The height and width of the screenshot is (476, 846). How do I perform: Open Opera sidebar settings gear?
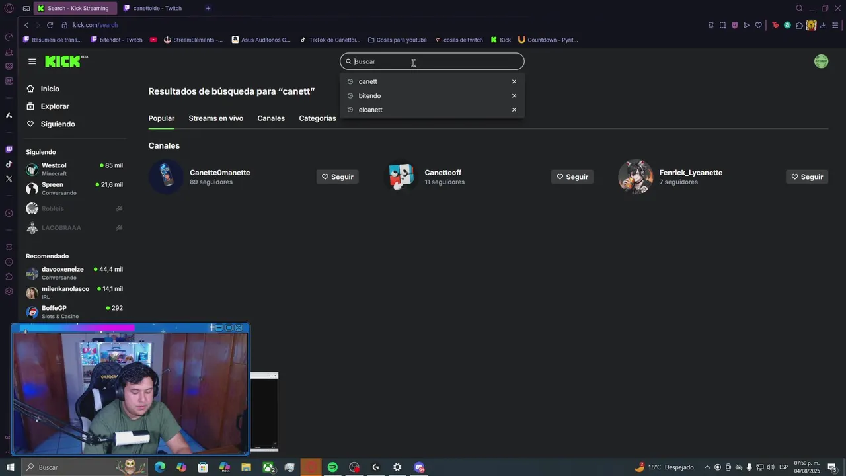9,291
